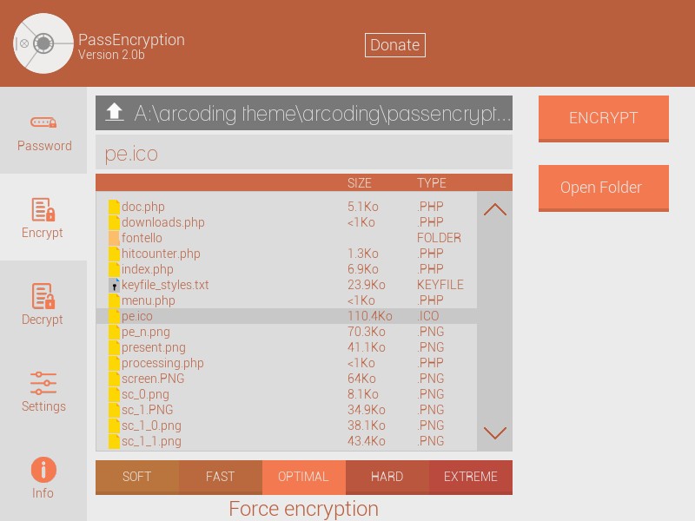
Task: Click the file icon beside hitcounter.php
Action: click(114, 254)
